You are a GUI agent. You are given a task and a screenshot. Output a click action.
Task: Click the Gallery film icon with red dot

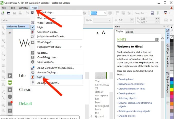pyautogui.click(x=10, y=103)
